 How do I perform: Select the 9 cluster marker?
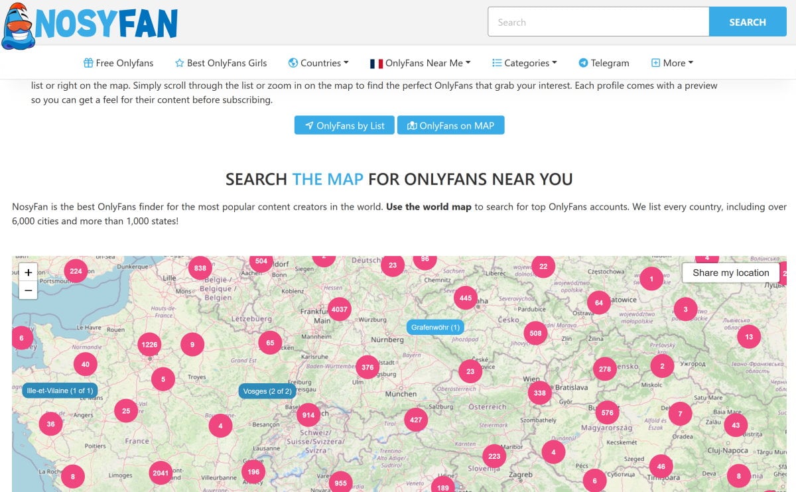pos(192,344)
